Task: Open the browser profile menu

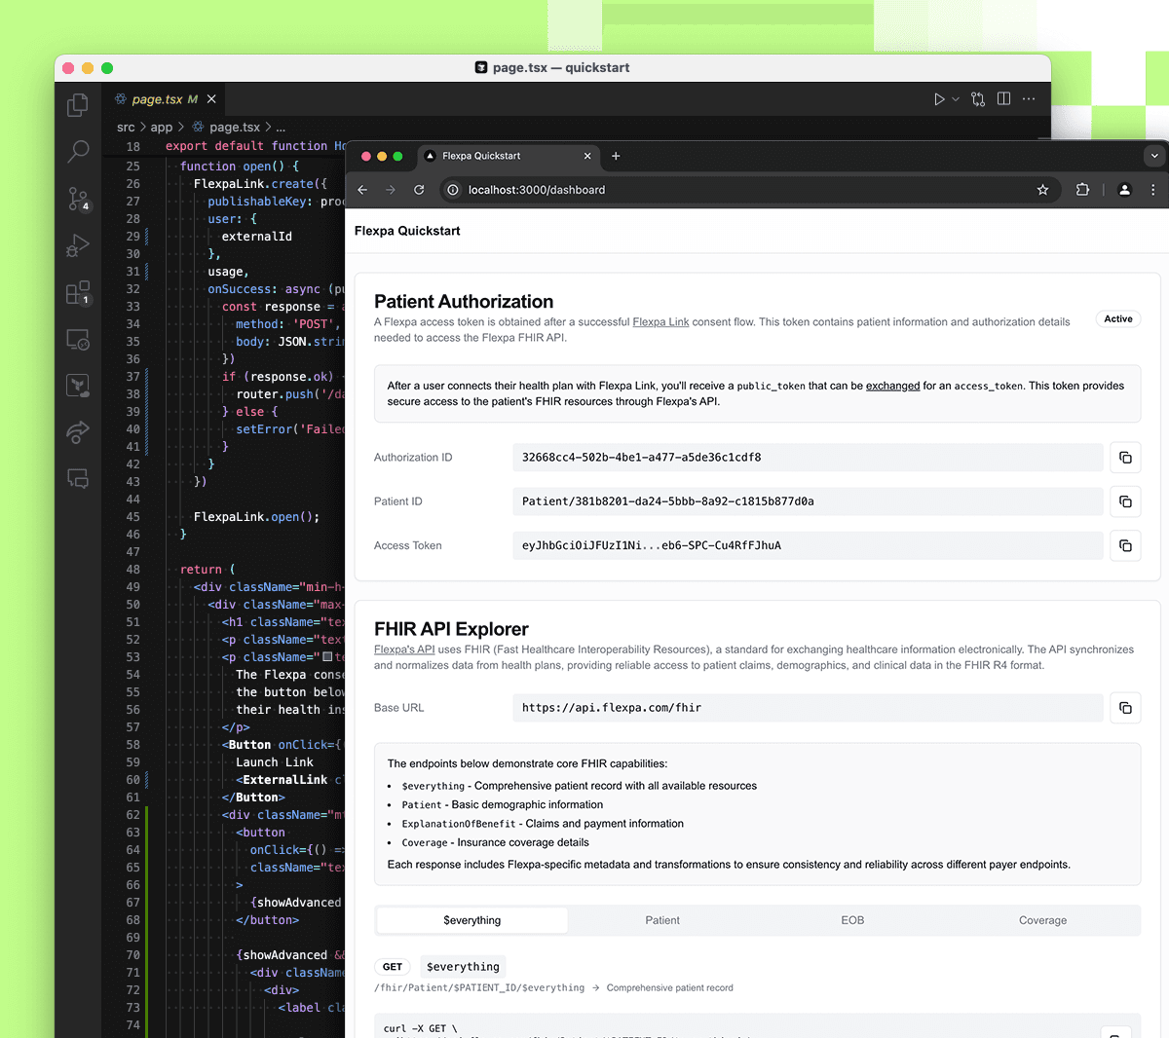Action: click(1124, 190)
